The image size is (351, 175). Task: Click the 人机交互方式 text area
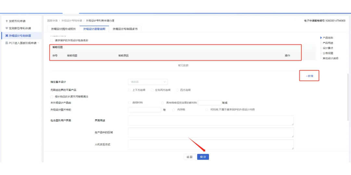pyautogui.click(x=211, y=144)
